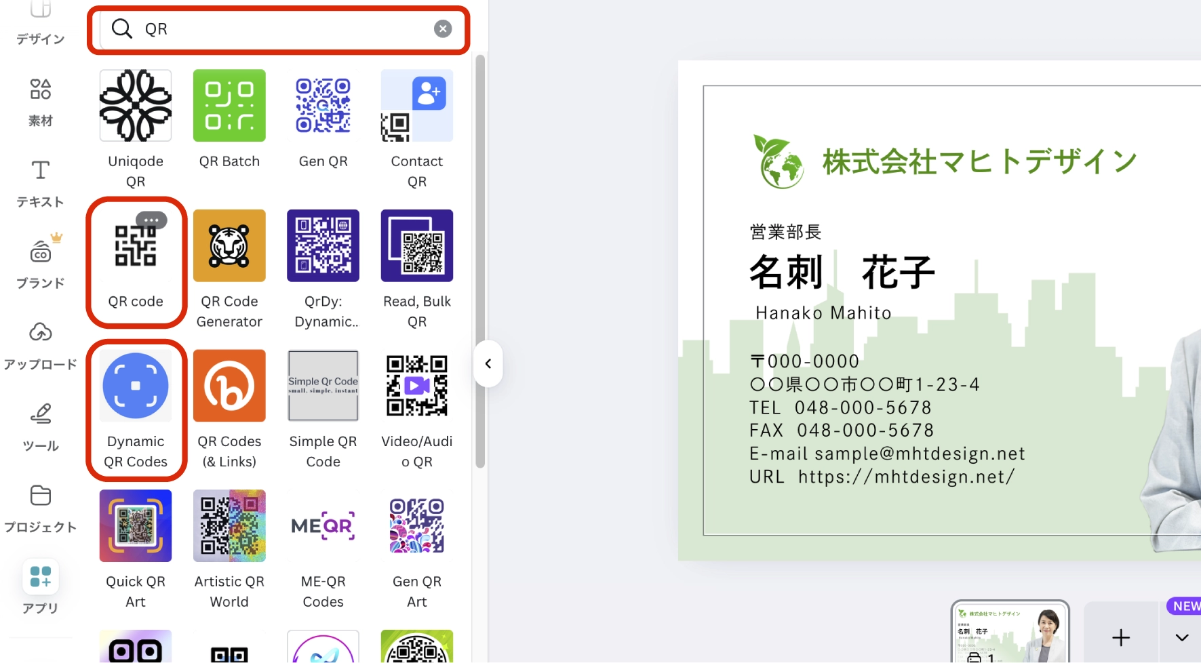This screenshot has width=1201, height=663.
Task: Open the Uniqode QR app
Action: 136,129
